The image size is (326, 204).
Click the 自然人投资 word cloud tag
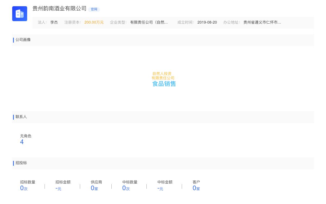pyautogui.click(x=162, y=74)
